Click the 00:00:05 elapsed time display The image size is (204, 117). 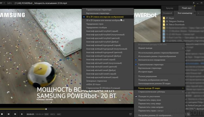[x=30, y=114]
